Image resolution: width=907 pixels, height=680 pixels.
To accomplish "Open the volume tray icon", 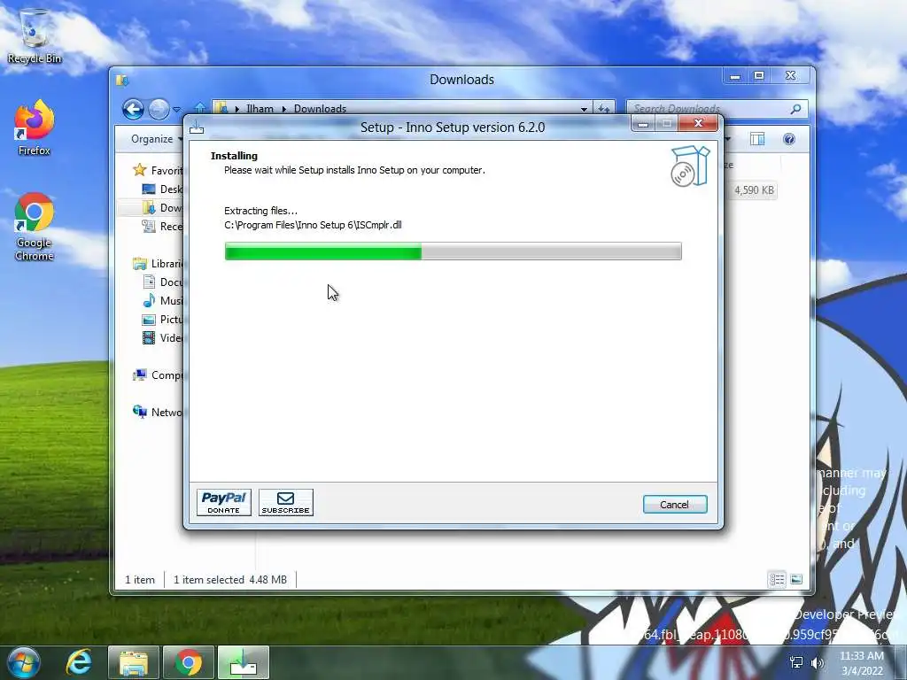I will click(x=818, y=662).
